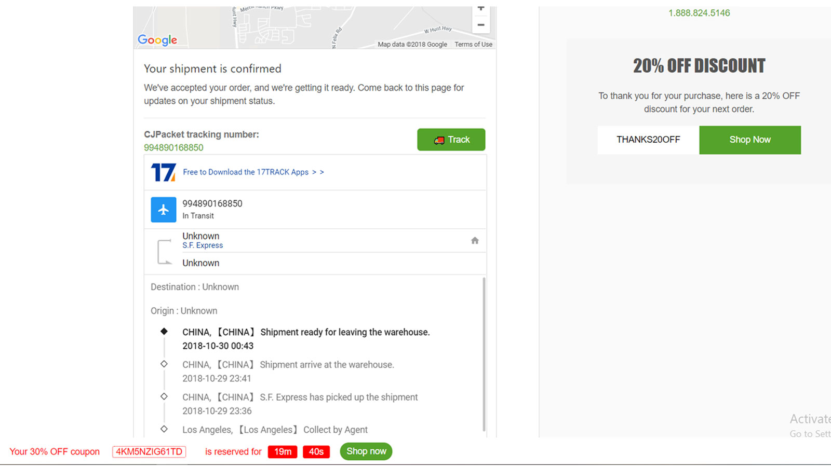Click 'Origin : Unknown' text
Image resolution: width=831 pixels, height=467 pixels.
tap(184, 311)
